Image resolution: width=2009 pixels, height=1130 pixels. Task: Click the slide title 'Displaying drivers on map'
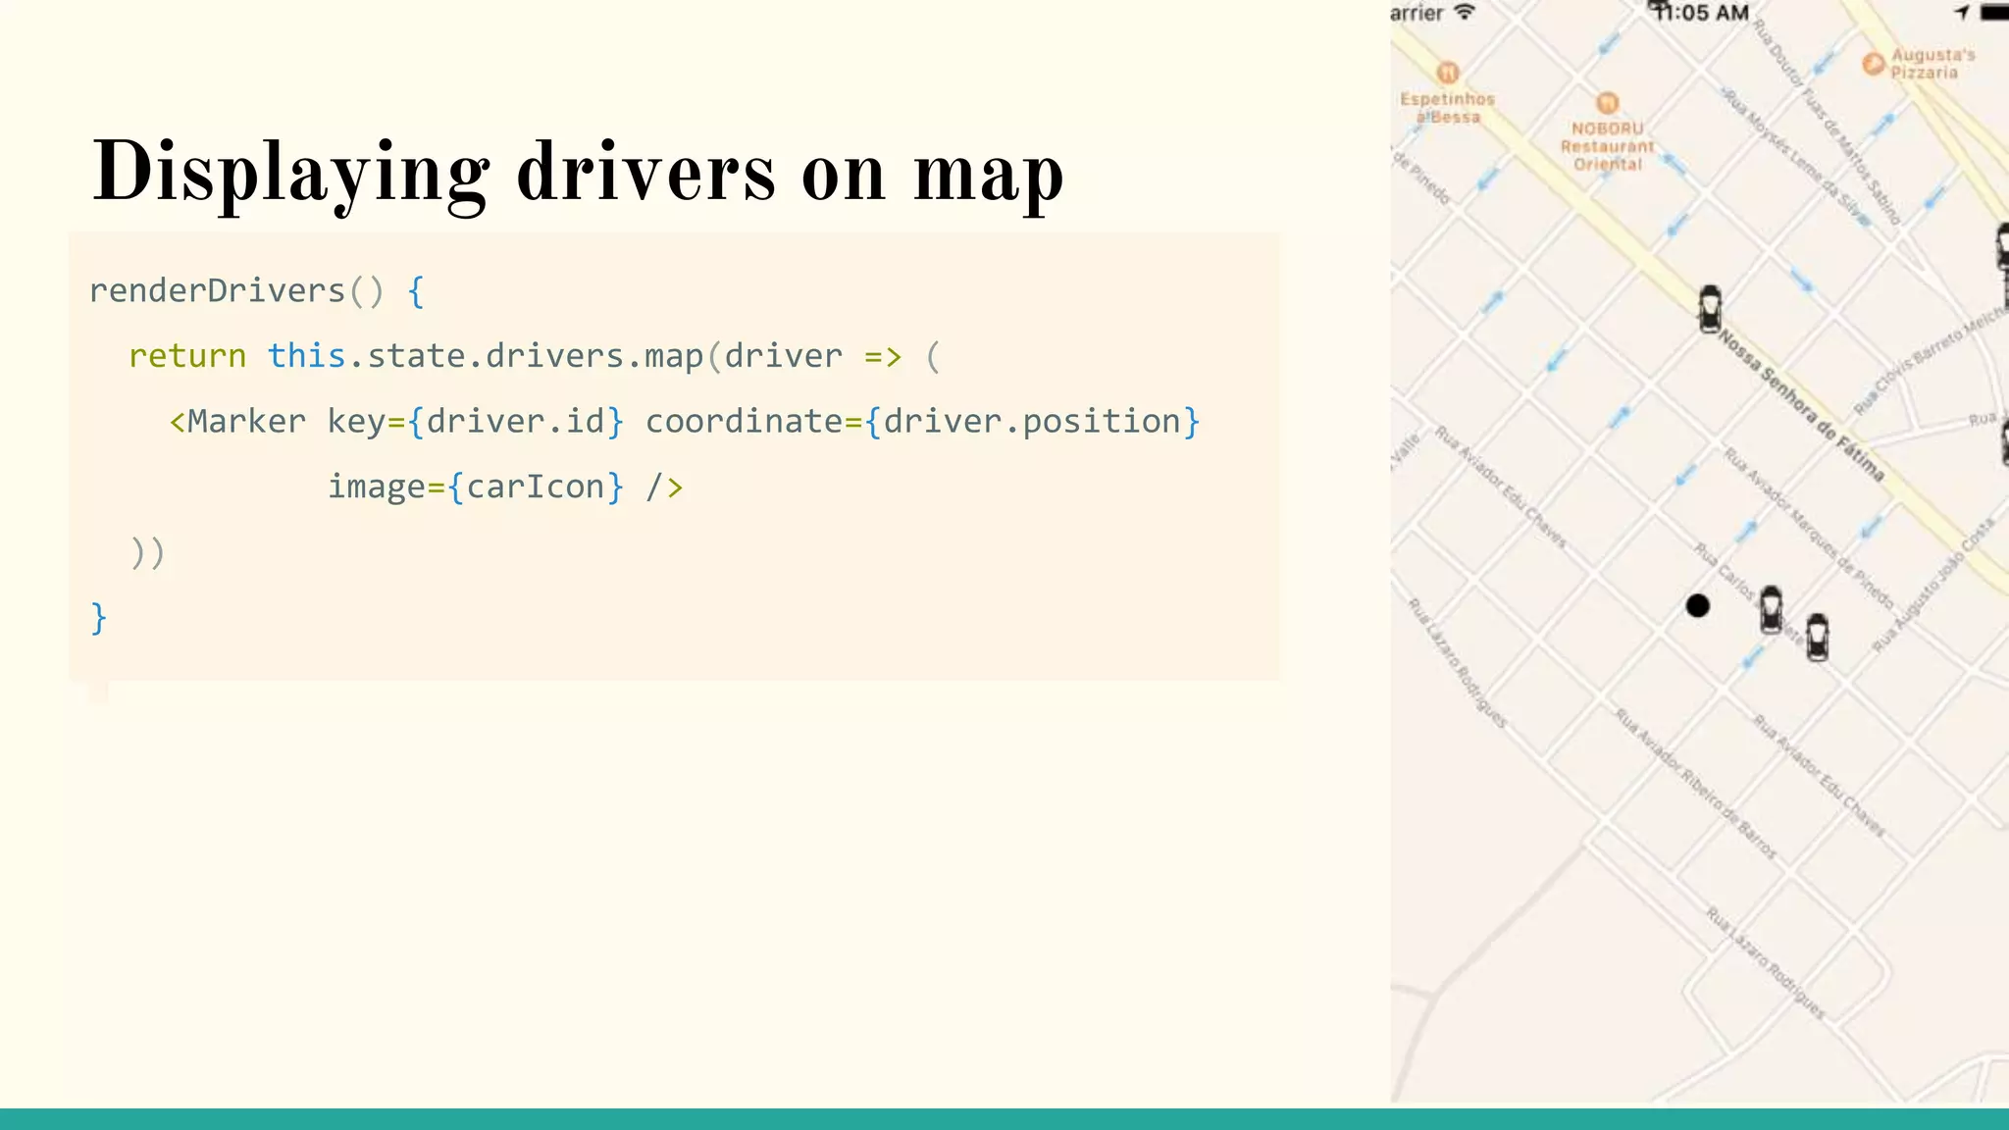coord(578,173)
